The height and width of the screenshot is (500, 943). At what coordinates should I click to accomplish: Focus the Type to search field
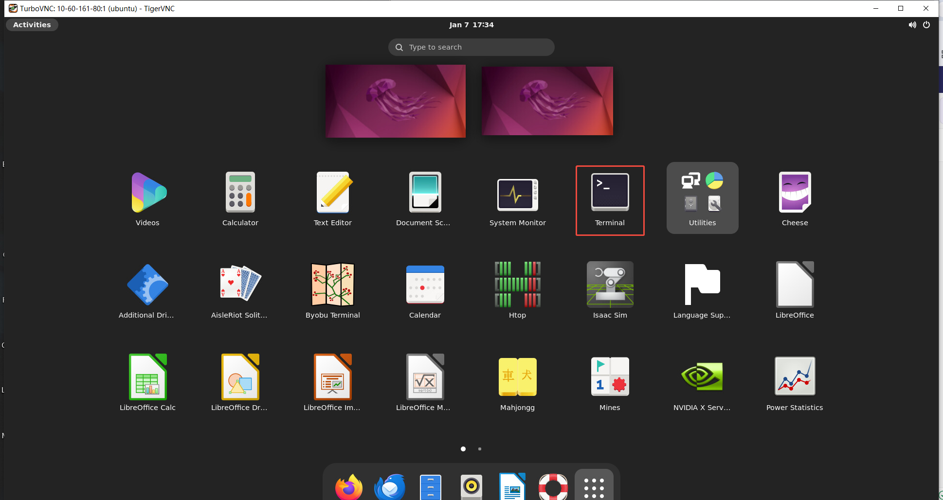point(471,47)
